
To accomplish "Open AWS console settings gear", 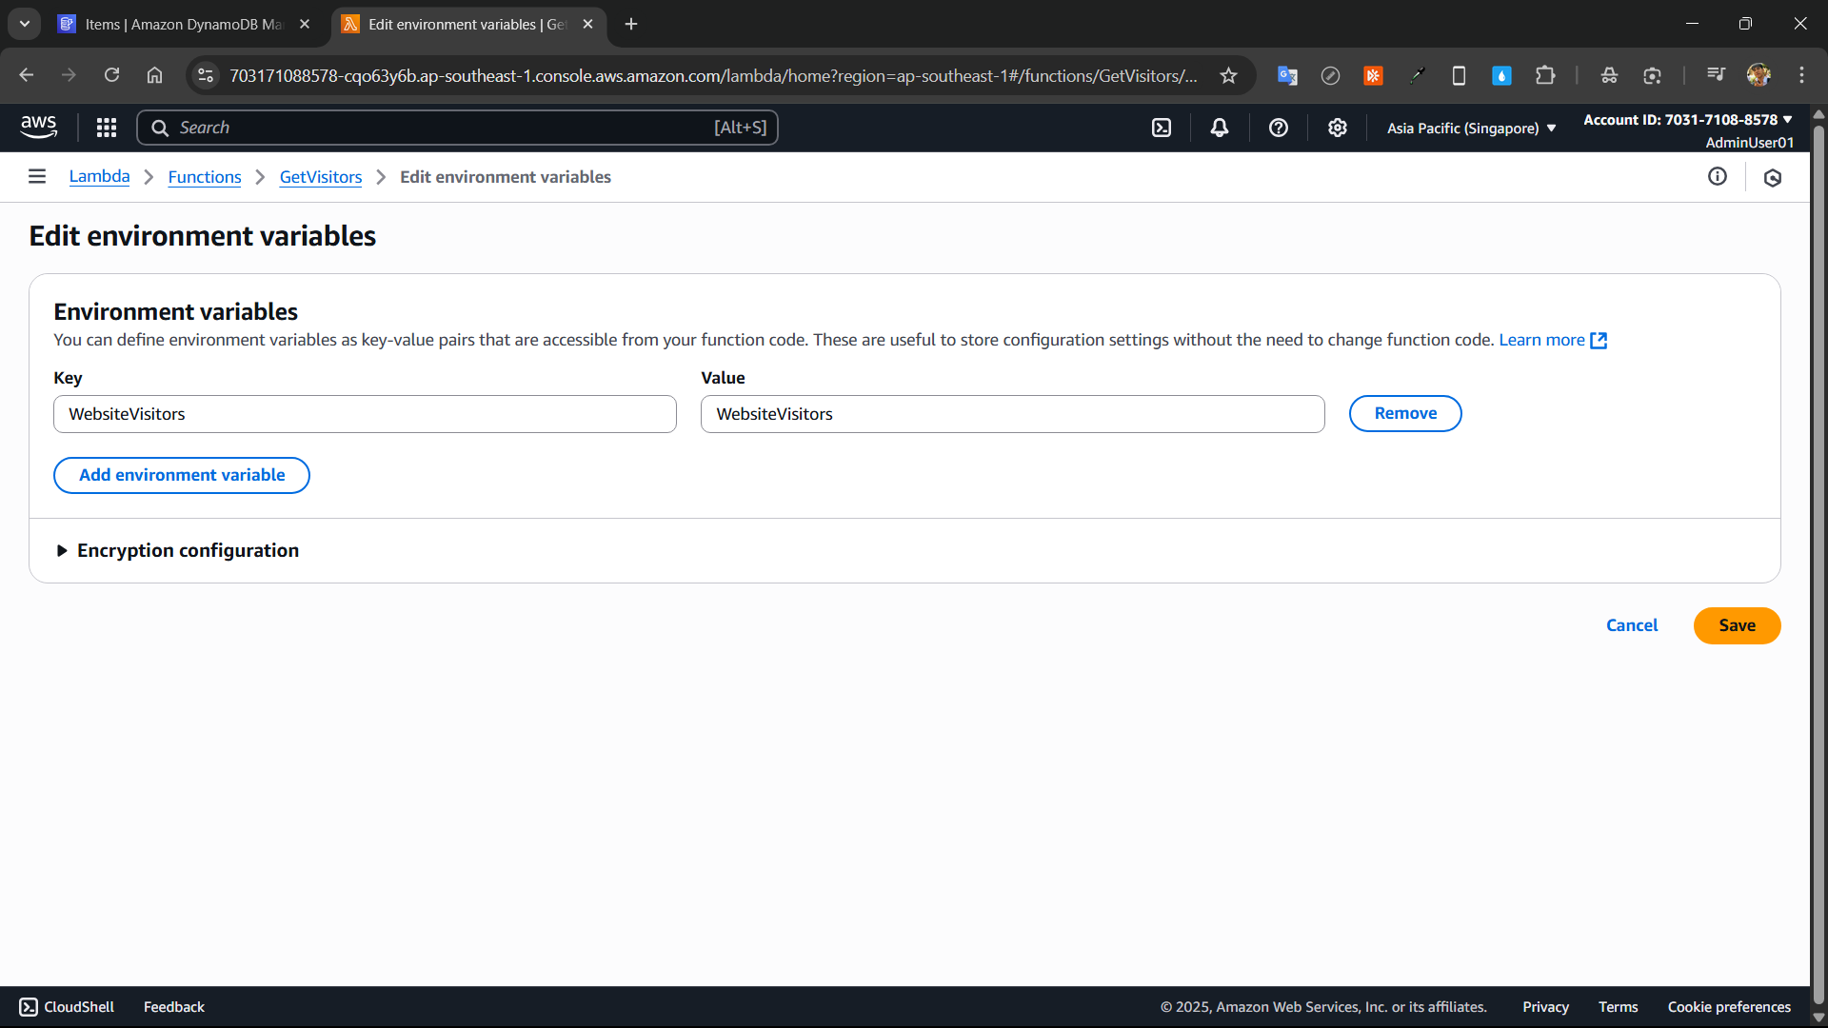I will (x=1338, y=128).
